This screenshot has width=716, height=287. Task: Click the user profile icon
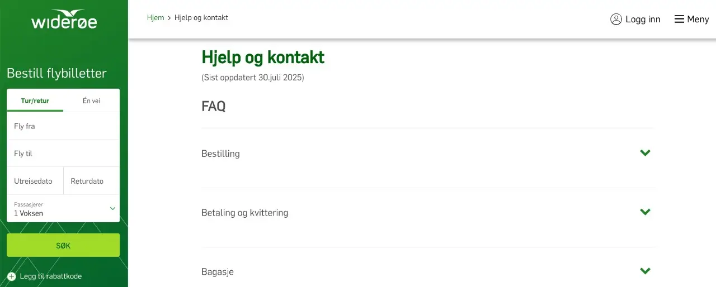616,20
